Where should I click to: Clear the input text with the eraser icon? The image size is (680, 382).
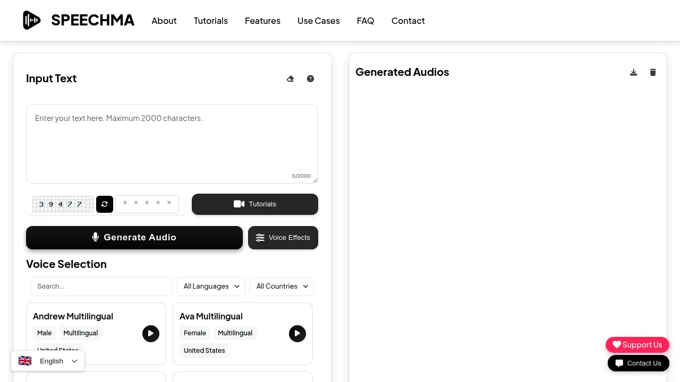290,79
